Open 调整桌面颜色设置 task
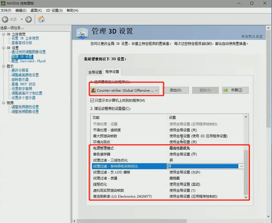272x223 pixels. [x=25, y=75]
